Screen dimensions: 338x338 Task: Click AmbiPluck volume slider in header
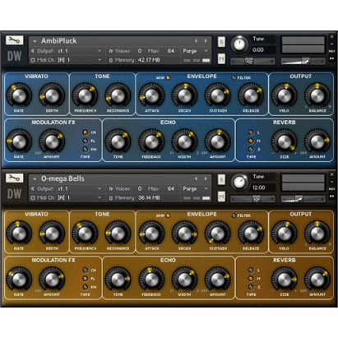pos(303,61)
